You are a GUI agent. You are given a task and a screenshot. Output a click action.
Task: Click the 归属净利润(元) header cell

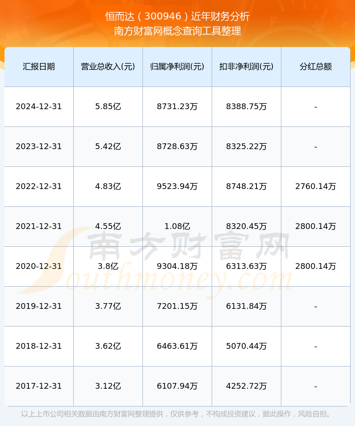coord(177,67)
